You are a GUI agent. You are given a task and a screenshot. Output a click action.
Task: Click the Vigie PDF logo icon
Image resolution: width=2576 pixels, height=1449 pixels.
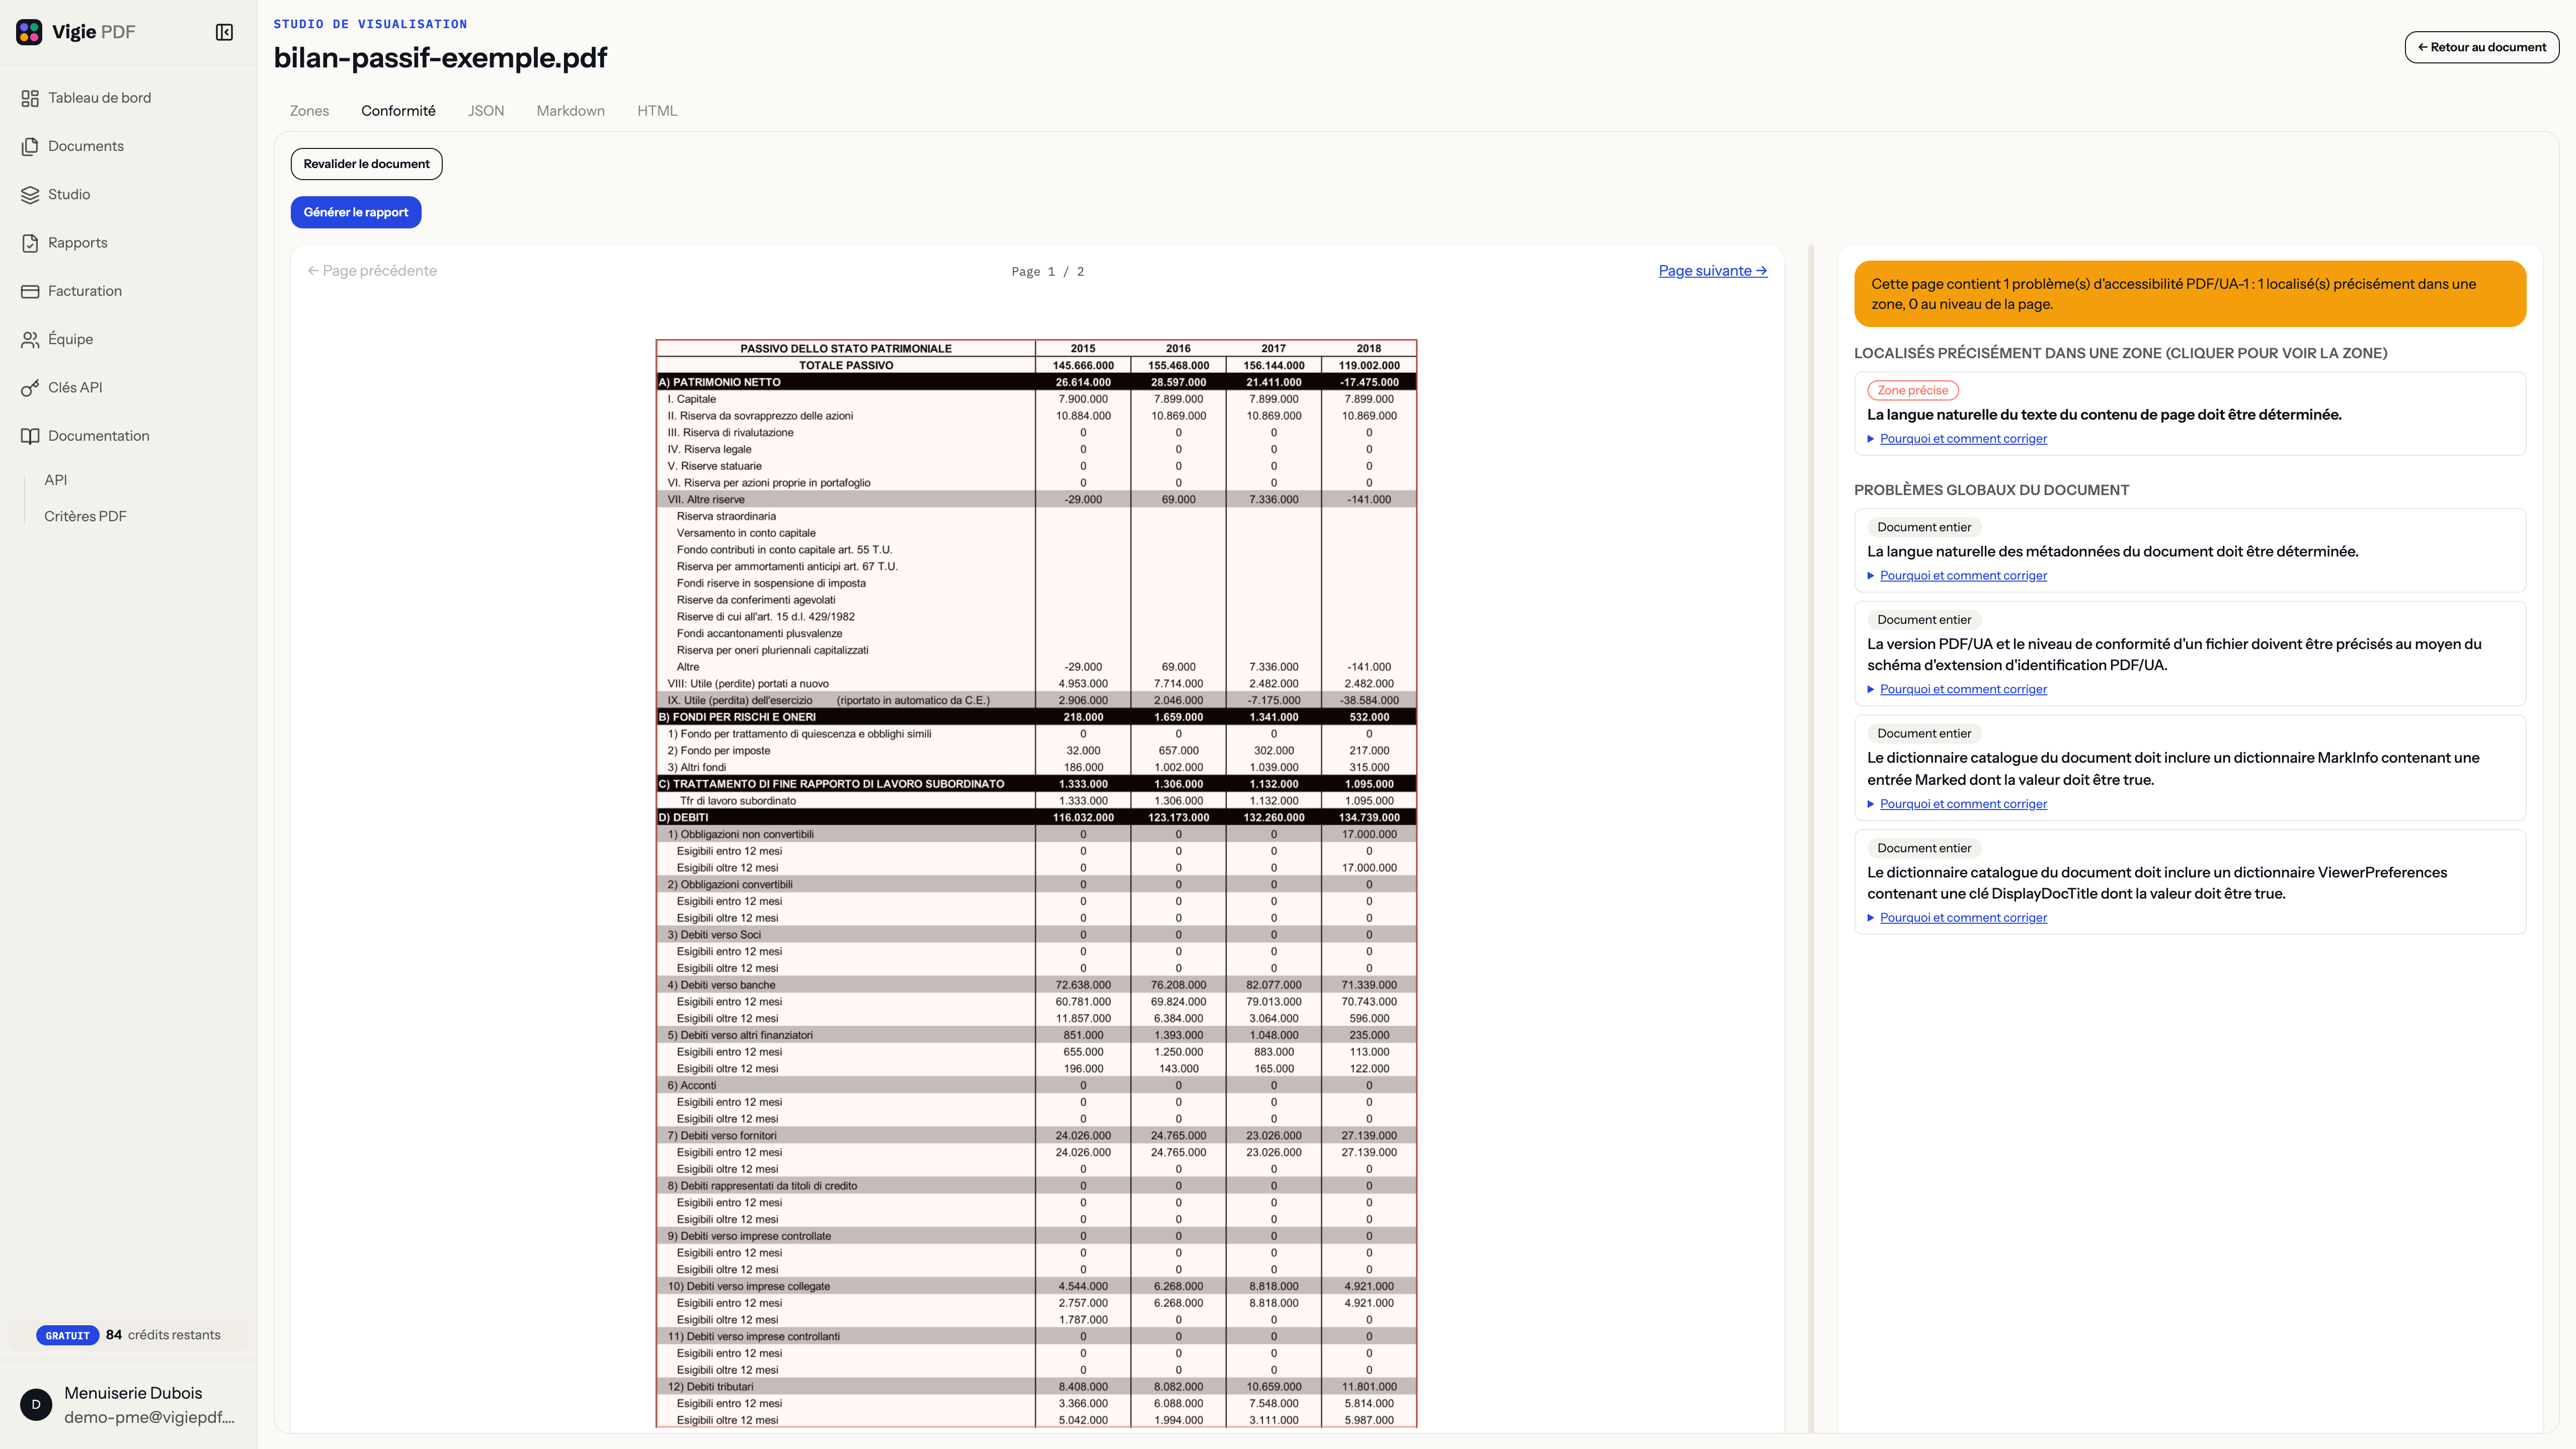click(29, 32)
